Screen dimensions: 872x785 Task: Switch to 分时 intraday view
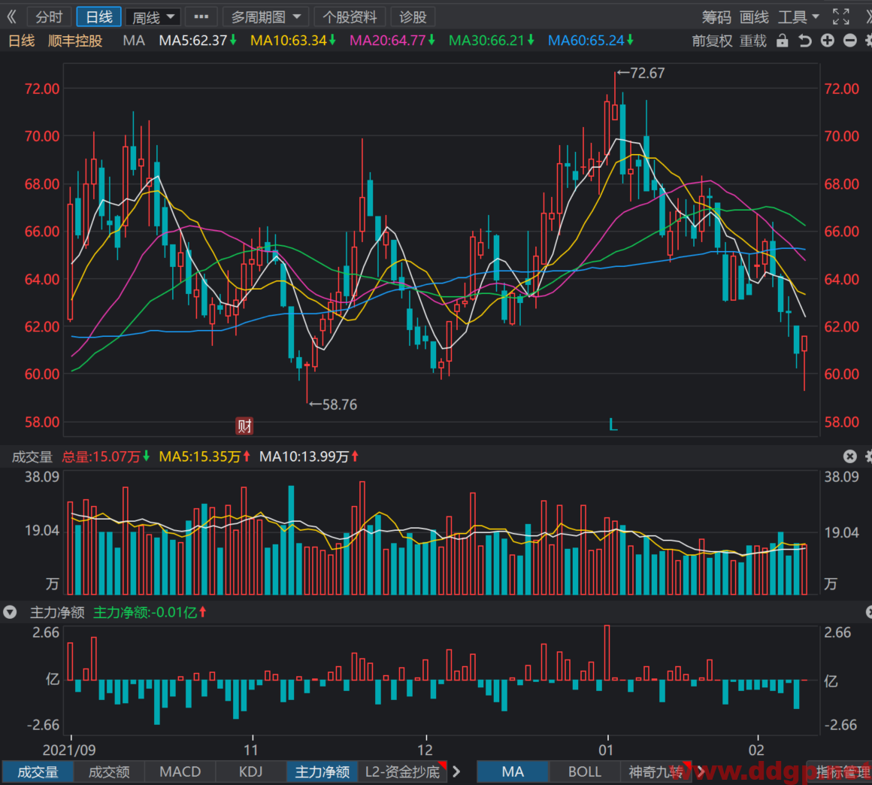tap(49, 17)
